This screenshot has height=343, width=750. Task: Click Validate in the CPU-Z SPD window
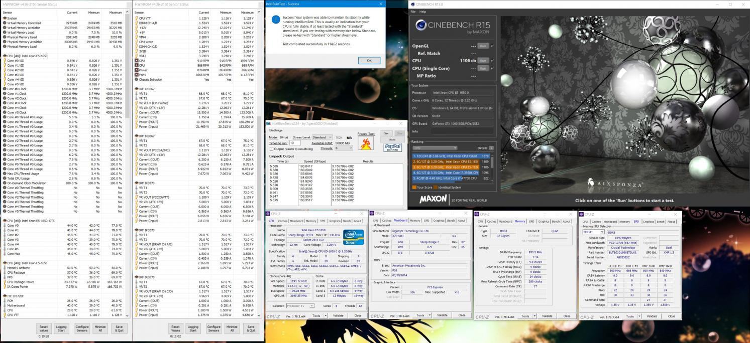click(x=652, y=316)
